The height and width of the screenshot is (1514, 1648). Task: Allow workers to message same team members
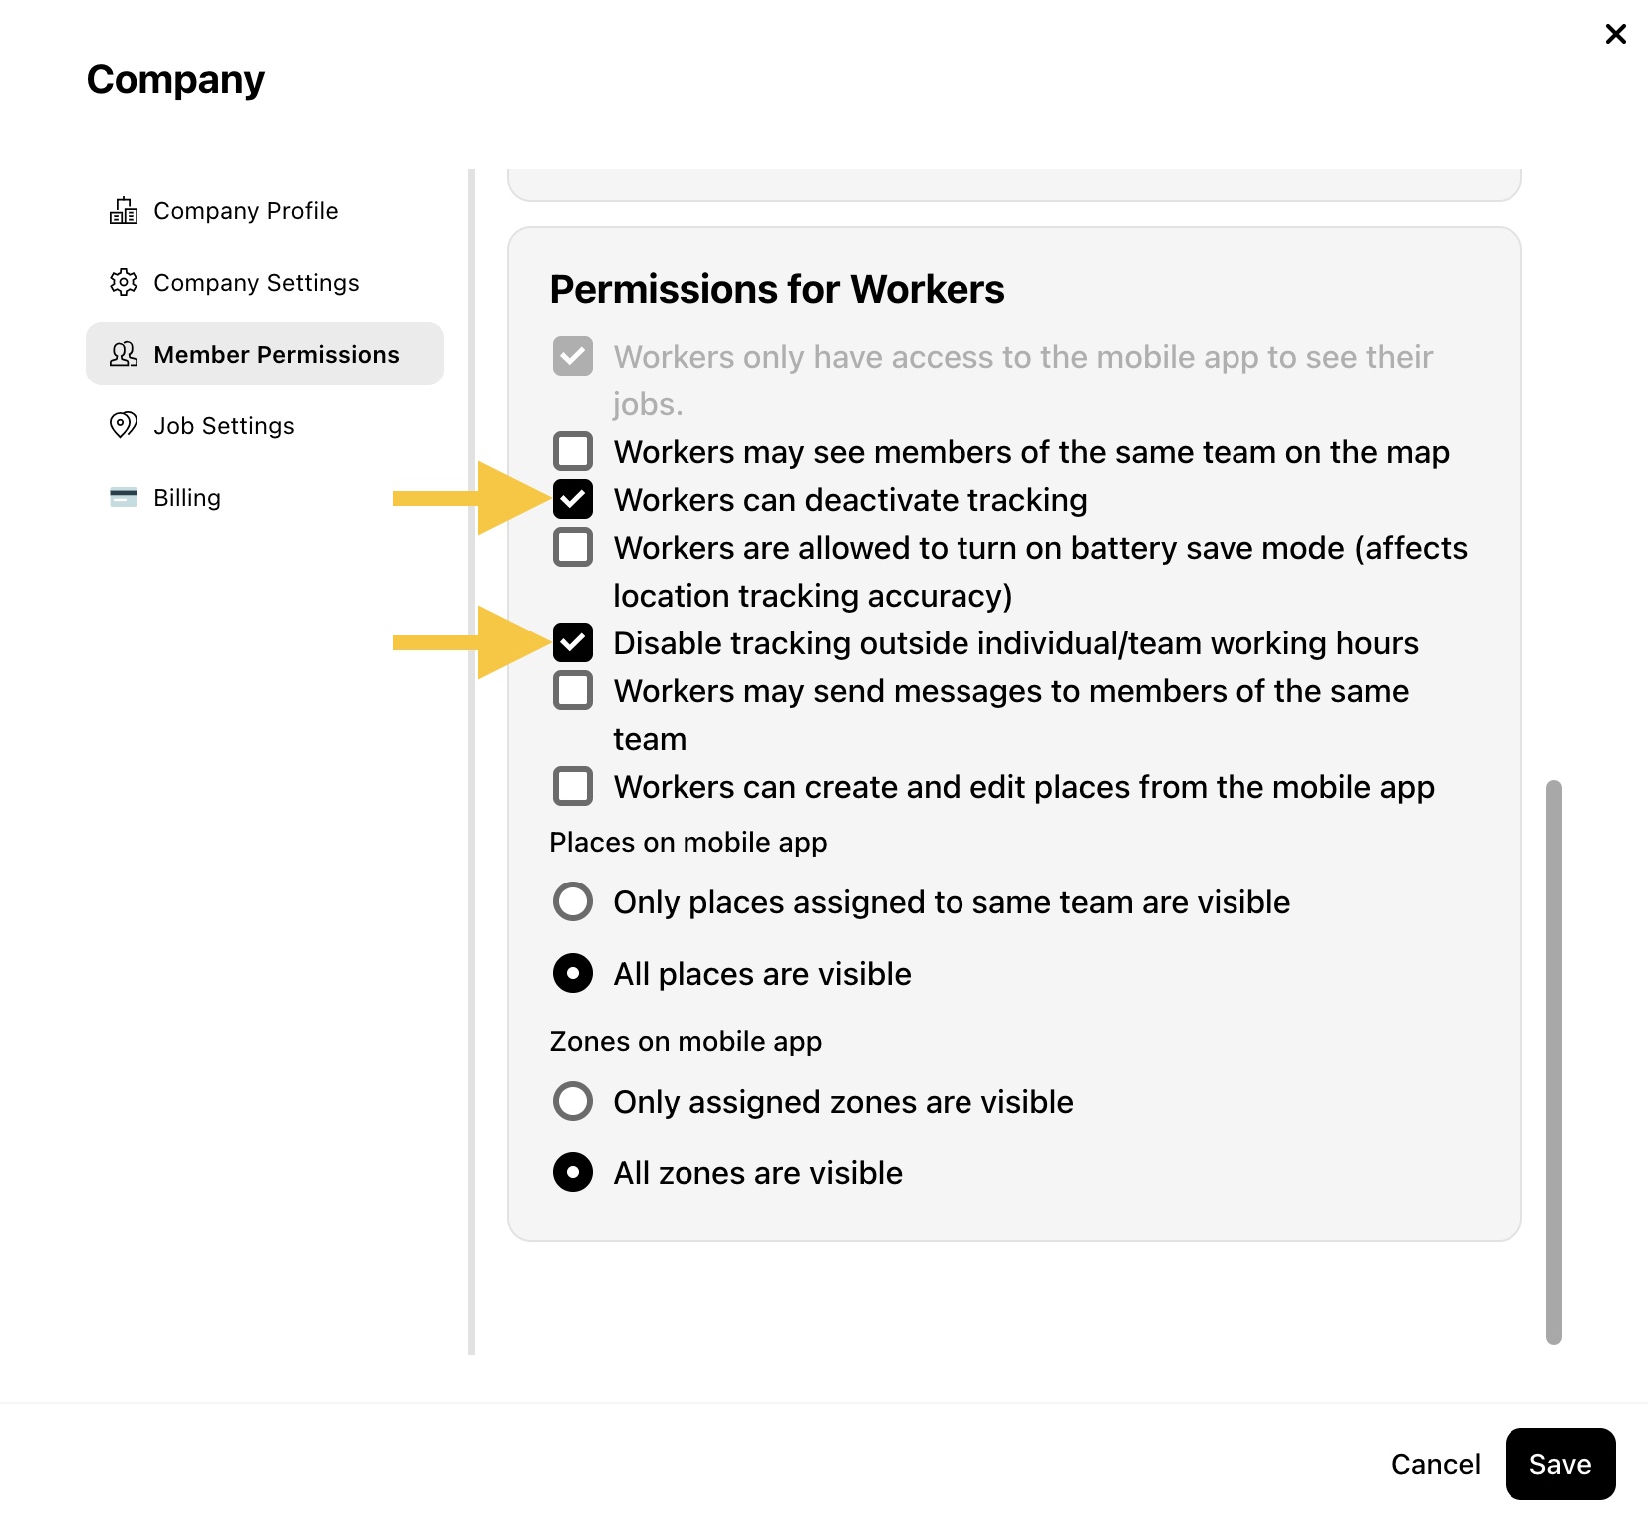click(573, 690)
